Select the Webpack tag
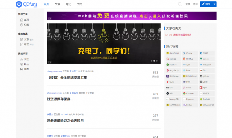The width and height of the screenshot is (232, 138). click(x=207, y=65)
